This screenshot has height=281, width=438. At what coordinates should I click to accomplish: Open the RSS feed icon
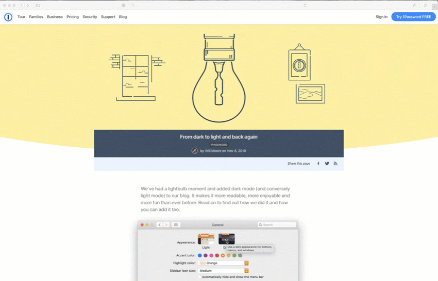[x=335, y=164]
